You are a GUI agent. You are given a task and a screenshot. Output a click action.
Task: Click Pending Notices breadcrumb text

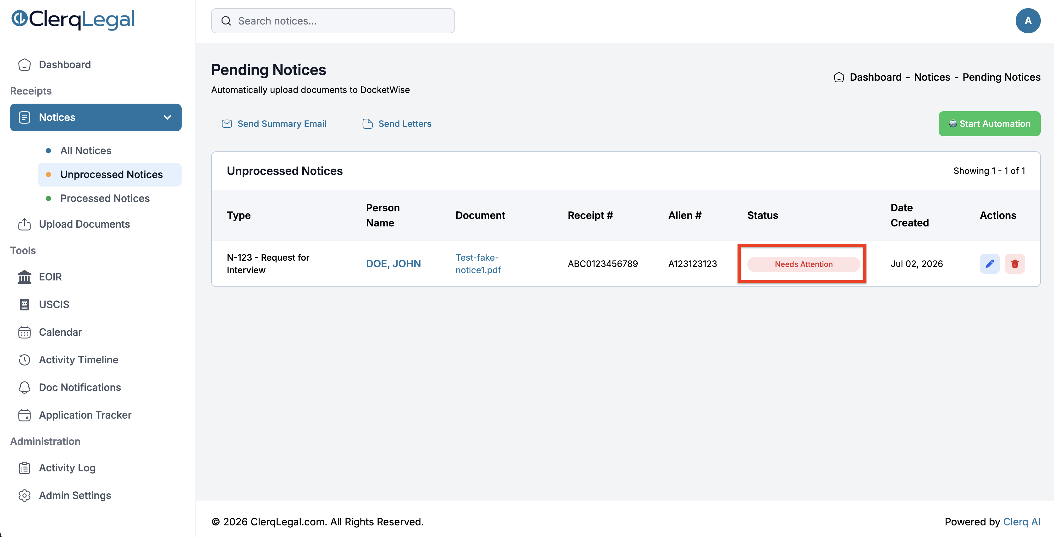[1001, 77]
